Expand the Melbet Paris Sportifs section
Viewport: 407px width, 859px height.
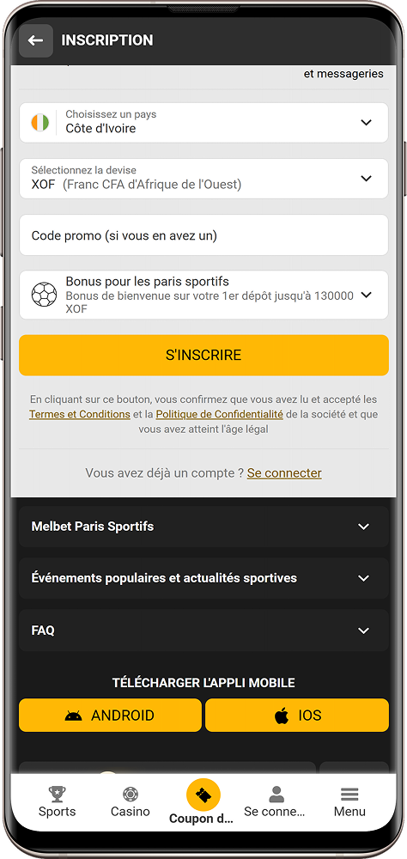(x=203, y=527)
